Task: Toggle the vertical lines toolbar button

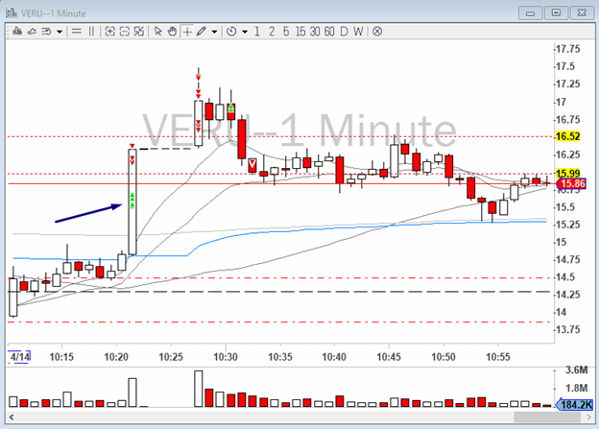Action: coord(91,32)
